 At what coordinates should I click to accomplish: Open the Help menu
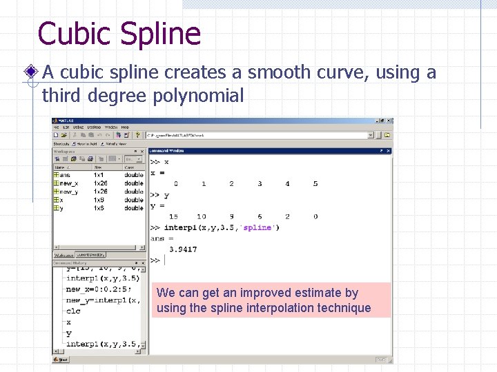125,127
